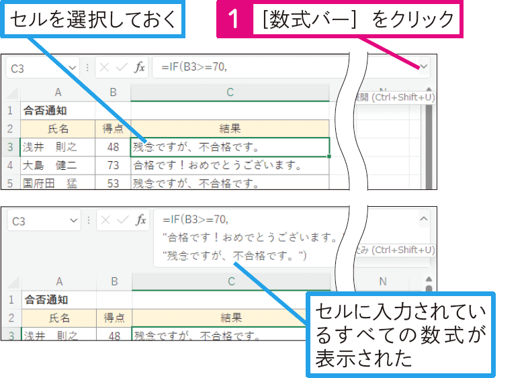Click Select All corner in lower sheet
This screenshot has width=526, height=378.
[x=14, y=282]
